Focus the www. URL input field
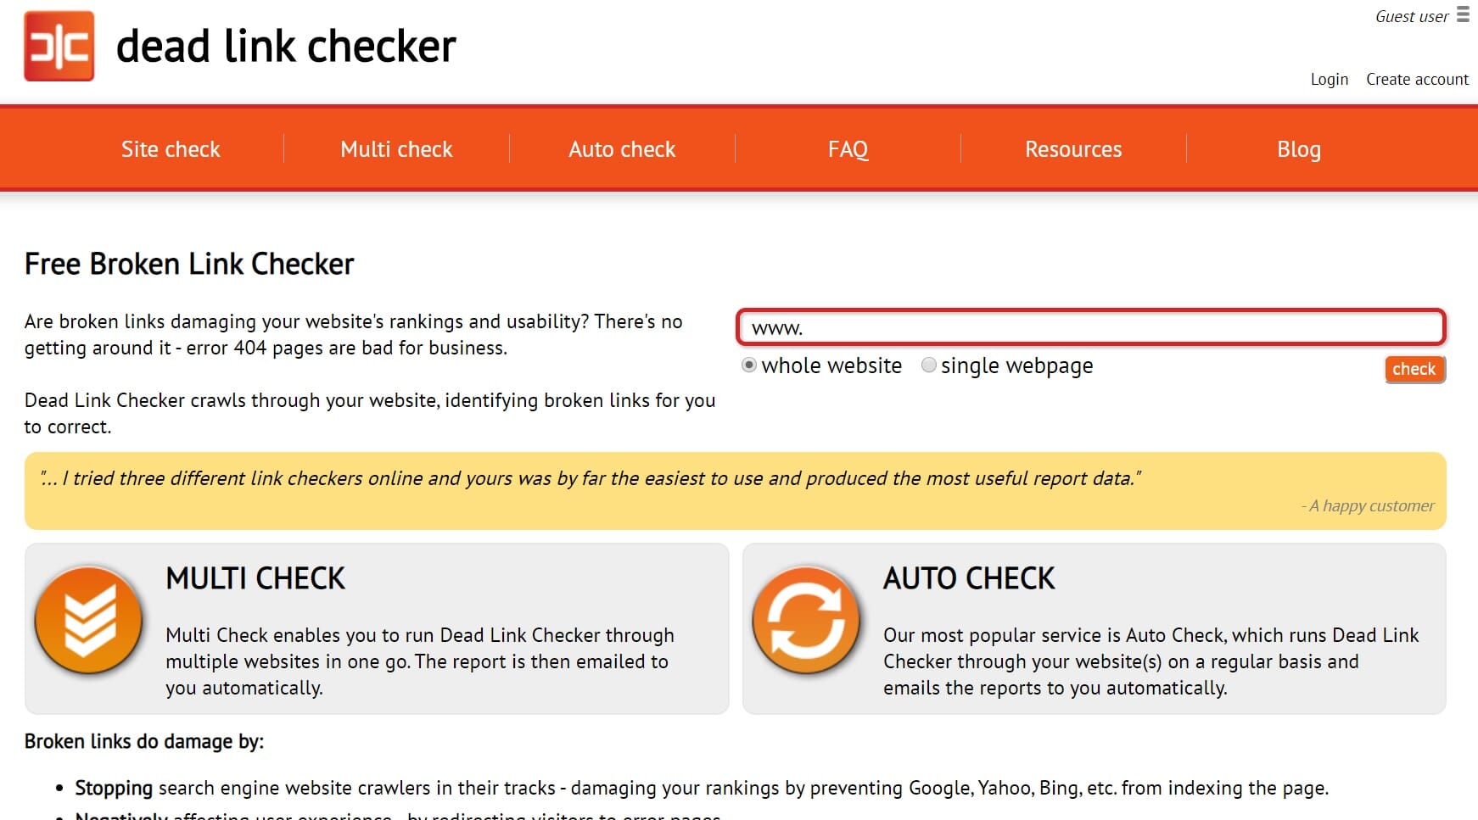 coord(1091,327)
